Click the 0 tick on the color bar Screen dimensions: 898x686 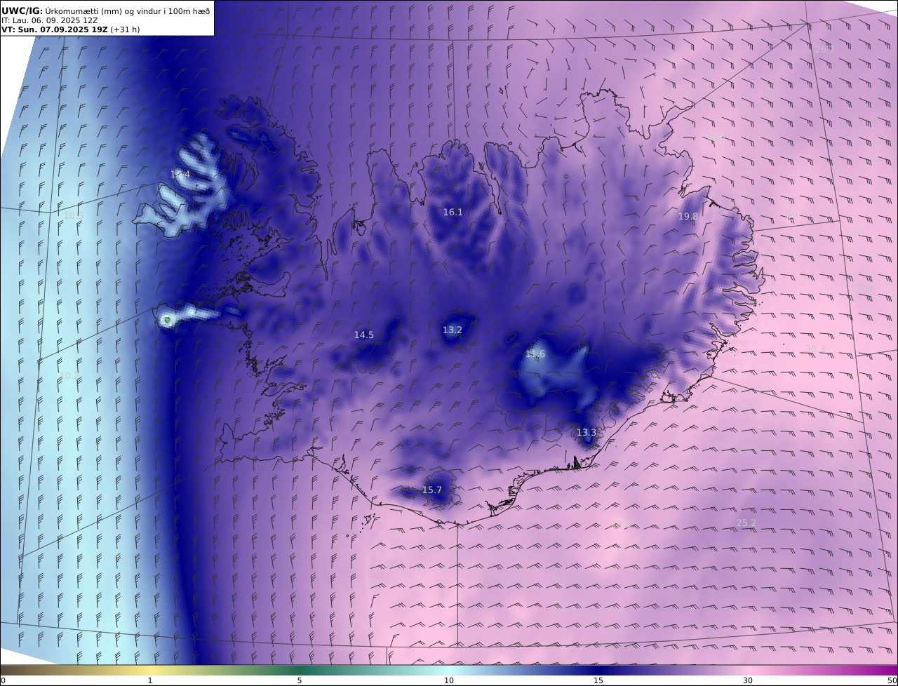click(4, 680)
